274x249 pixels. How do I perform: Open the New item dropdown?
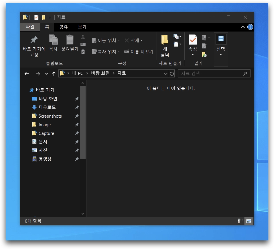click(x=177, y=37)
